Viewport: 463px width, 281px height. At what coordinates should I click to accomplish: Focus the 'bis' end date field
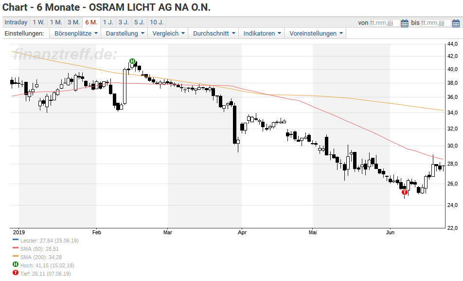(x=436, y=23)
